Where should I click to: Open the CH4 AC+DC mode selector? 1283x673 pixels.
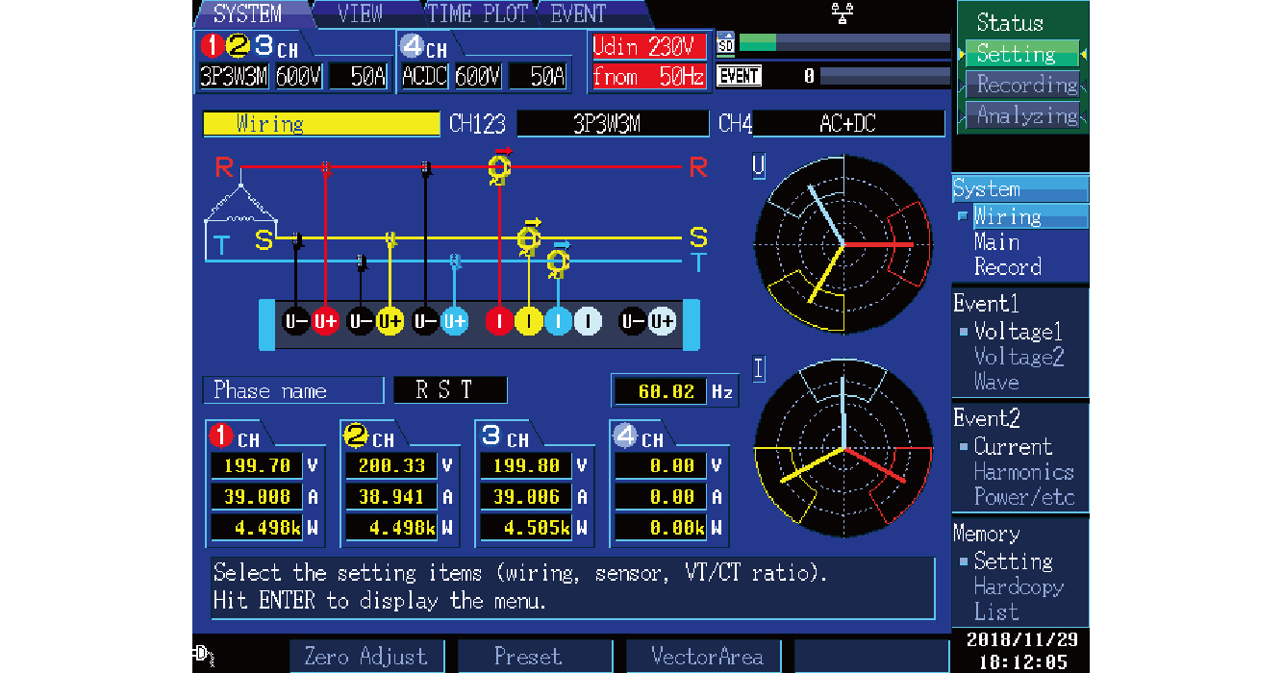click(x=848, y=124)
